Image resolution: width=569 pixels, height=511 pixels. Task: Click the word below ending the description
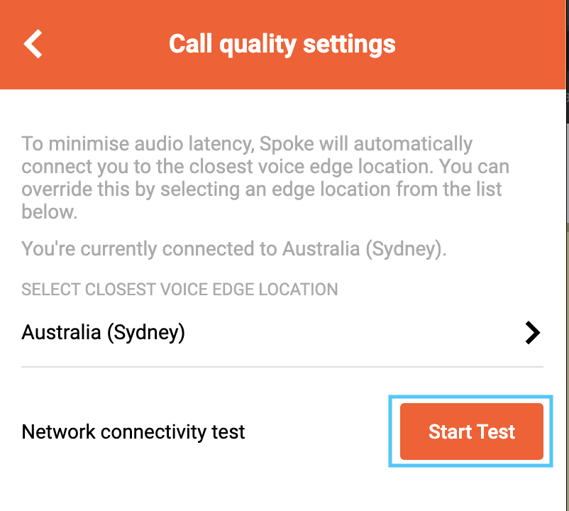tap(49, 212)
